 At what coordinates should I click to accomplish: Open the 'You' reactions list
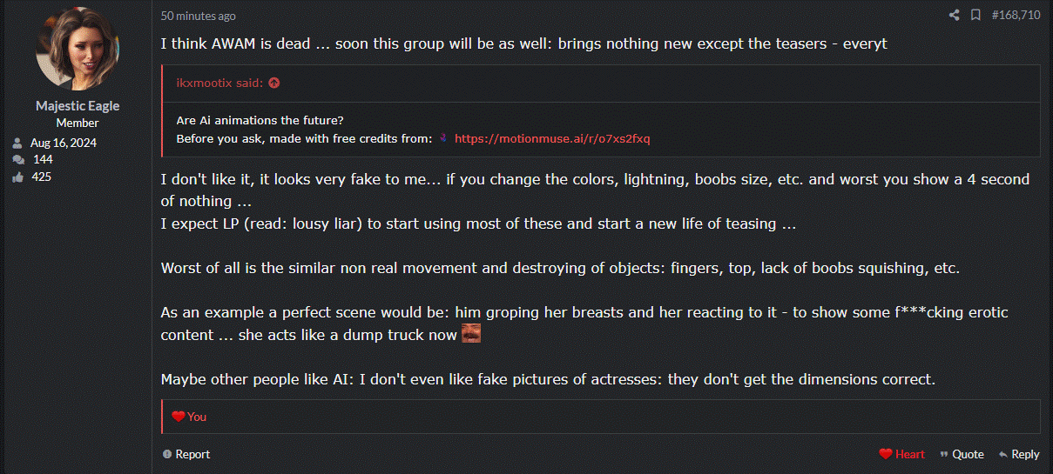(197, 417)
